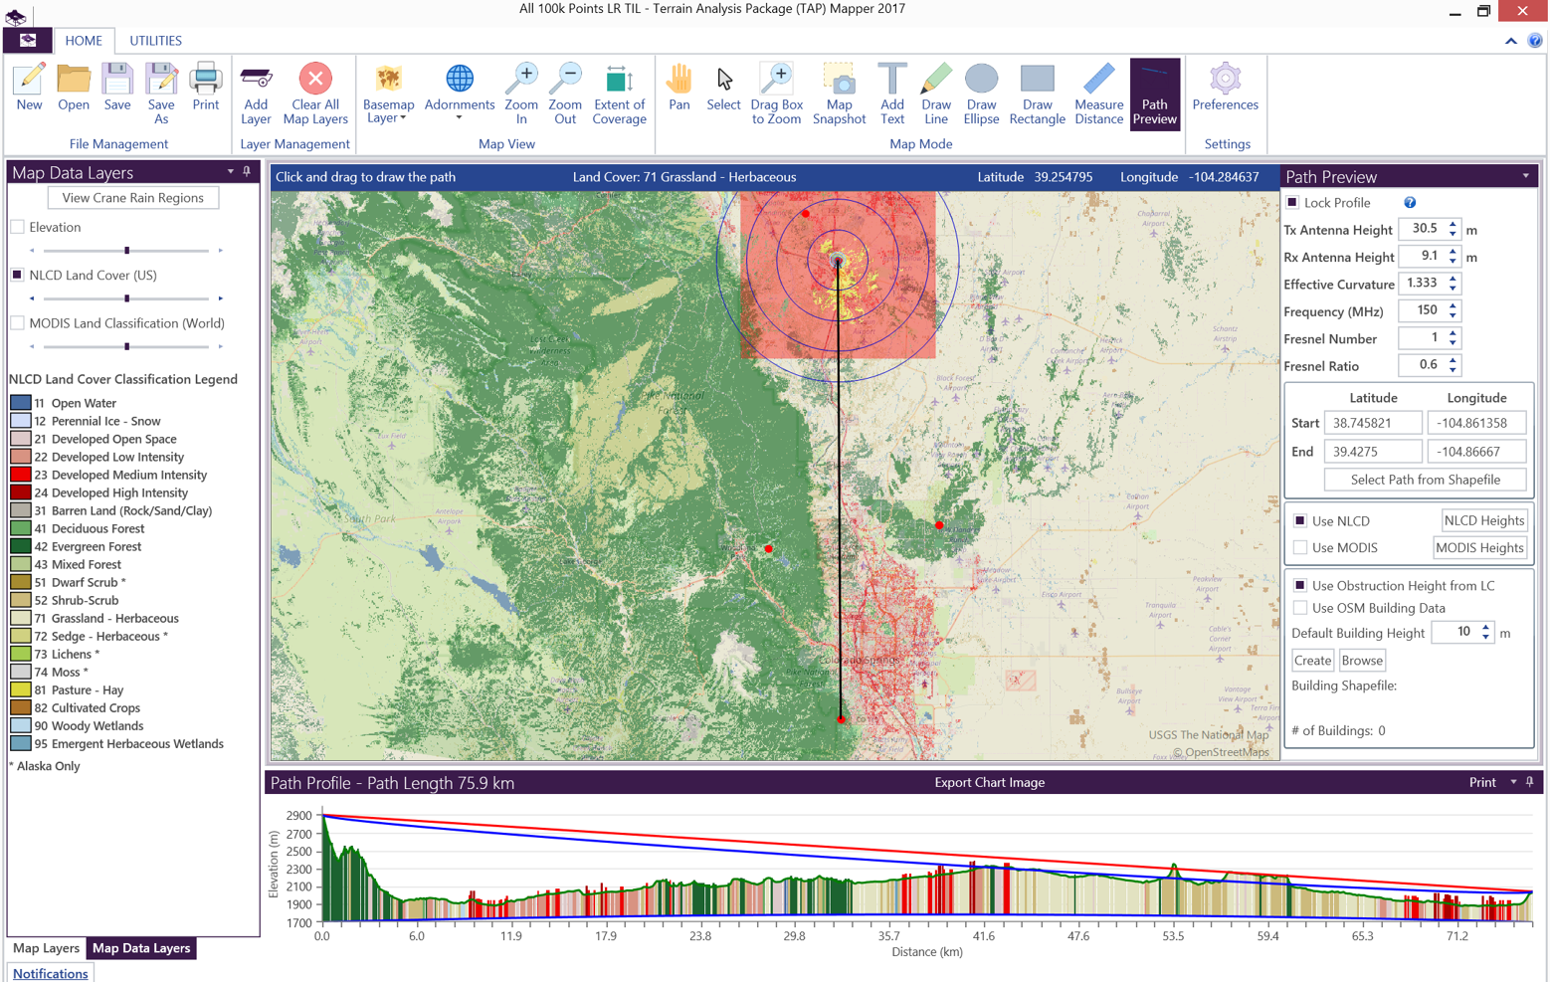1550x982 pixels.
Task: Click the Clear All Map Layers icon
Action: click(x=314, y=94)
